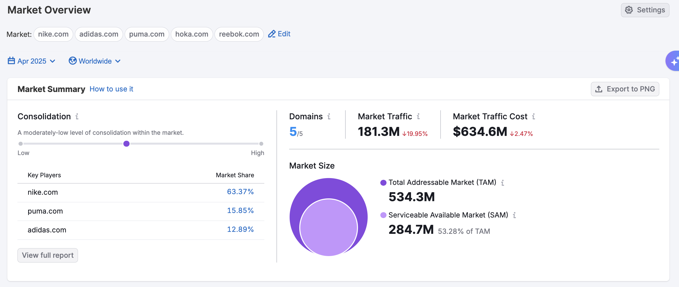This screenshot has width=679, height=287.
Task: Select the nike.com market chip
Action: click(53, 34)
